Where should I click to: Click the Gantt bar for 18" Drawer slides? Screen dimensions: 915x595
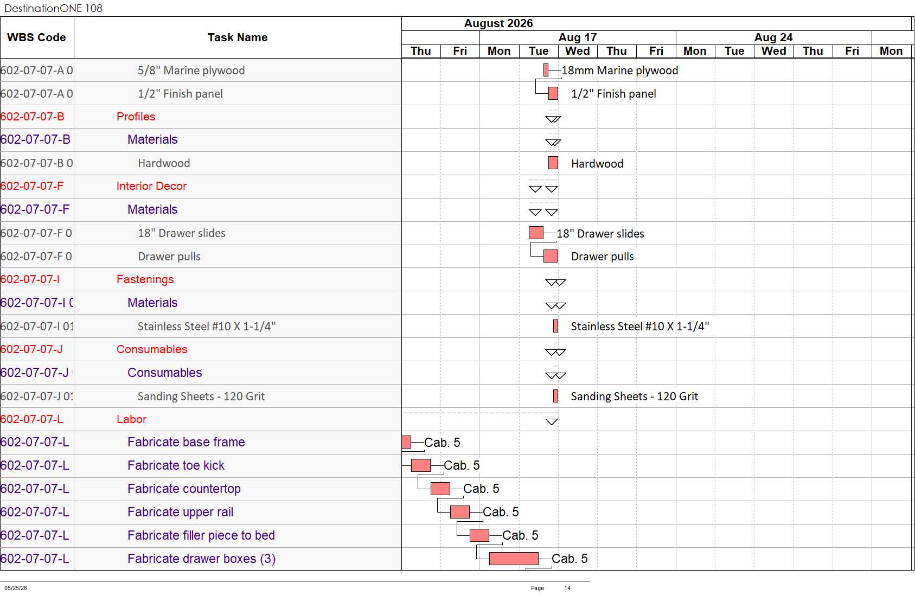[536, 233]
